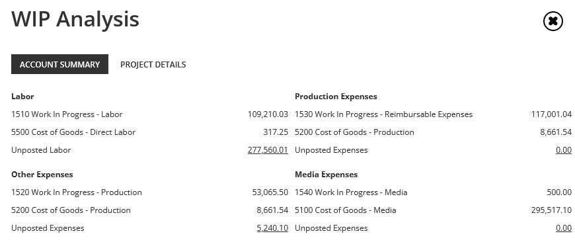Select the Account Summary tab
The height and width of the screenshot is (248, 575).
pos(59,64)
